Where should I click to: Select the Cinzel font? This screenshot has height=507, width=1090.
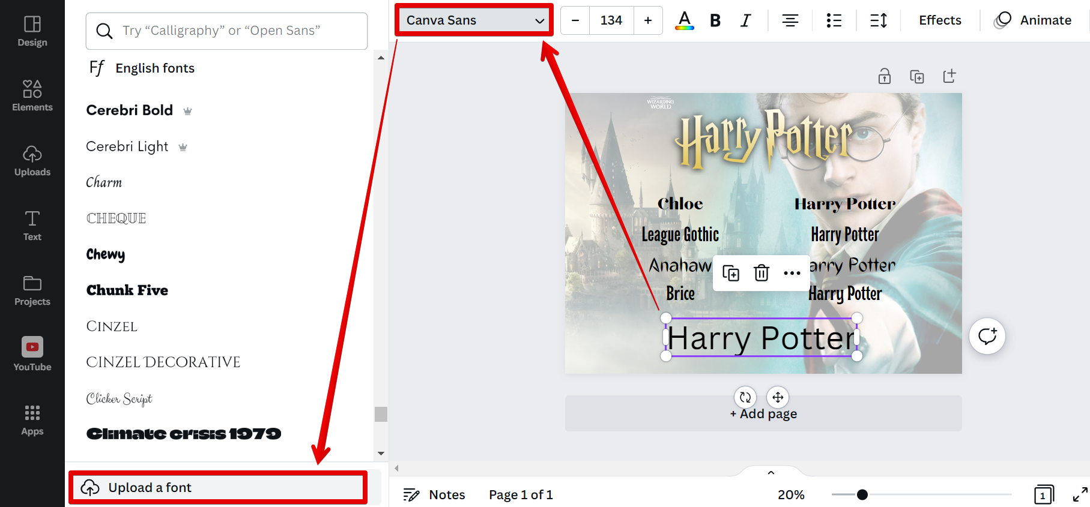112,326
